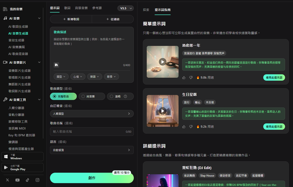Open 音訊轉 MIDI tool
Viewport: 293px width, 187px height.
[17, 128]
